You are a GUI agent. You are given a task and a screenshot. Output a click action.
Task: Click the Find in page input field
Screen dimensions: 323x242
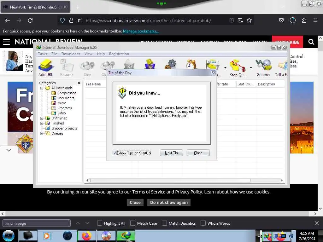click(x=37, y=223)
